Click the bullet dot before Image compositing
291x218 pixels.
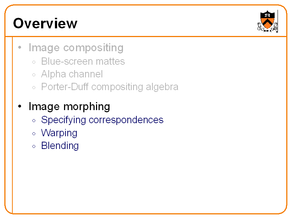20,48
